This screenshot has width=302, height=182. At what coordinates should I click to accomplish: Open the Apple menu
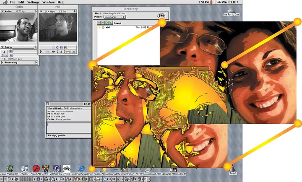point(5,3)
